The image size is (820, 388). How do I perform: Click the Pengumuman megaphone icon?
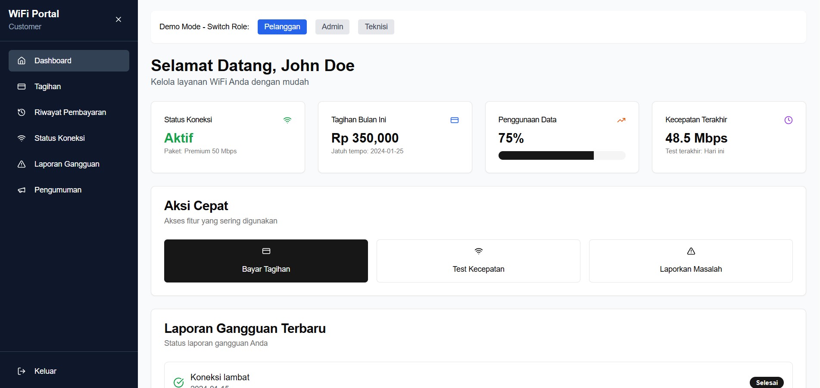coord(22,190)
